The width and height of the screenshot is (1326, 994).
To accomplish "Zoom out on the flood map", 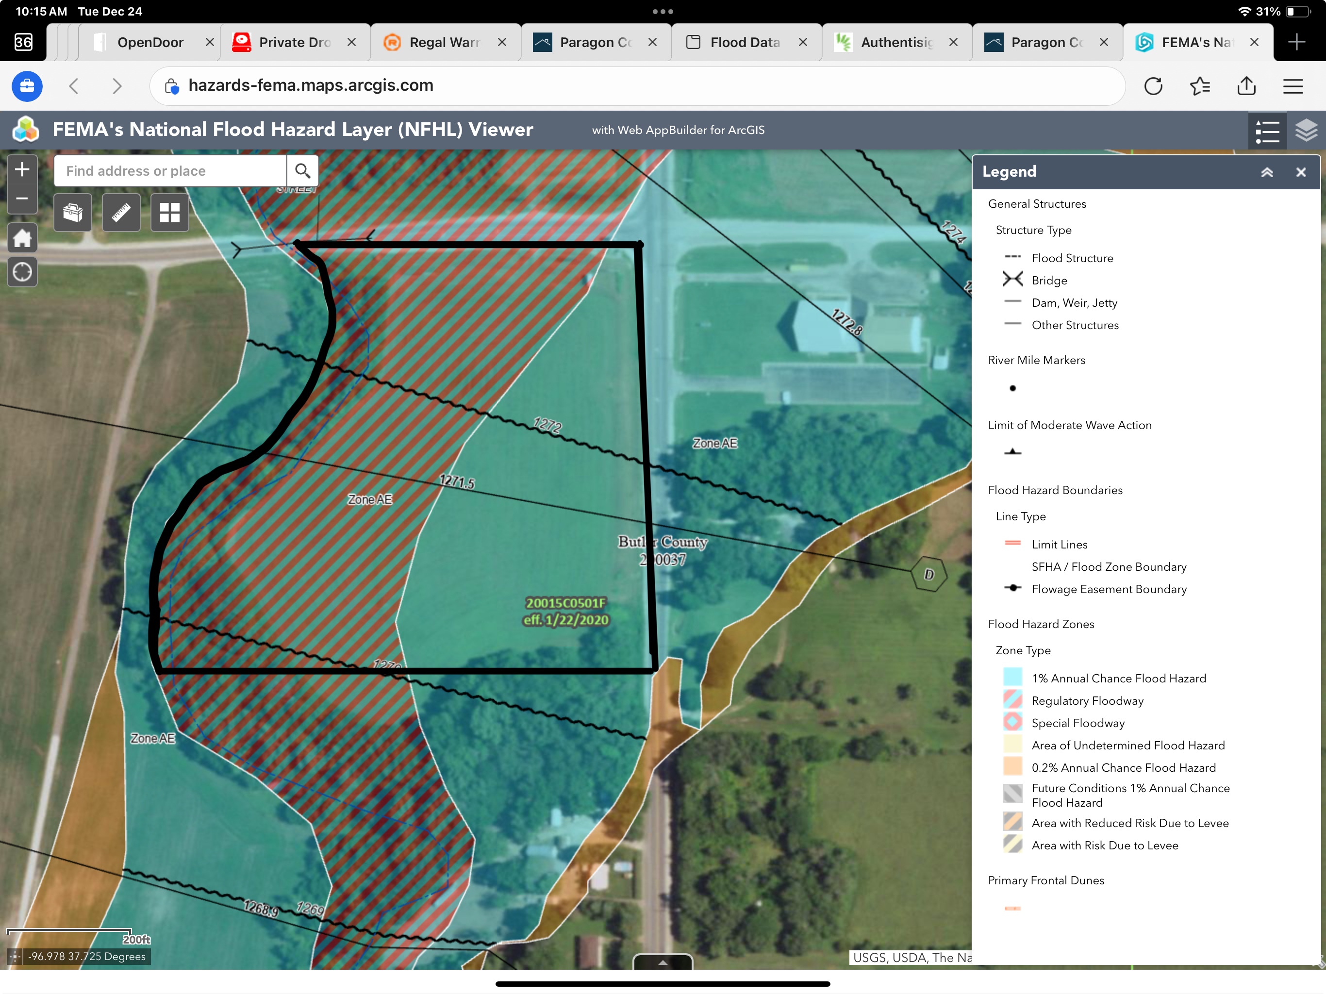I will [x=22, y=199].
